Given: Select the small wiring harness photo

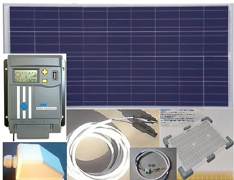Looking at the screenshot, I should (153, 164).
